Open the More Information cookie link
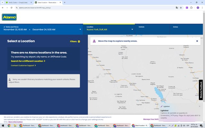The width and height of the screenshot is (205, 128). [15, 122]
